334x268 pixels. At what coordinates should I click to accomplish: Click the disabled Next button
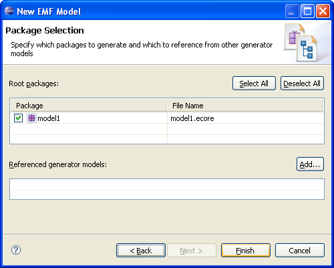192,251
